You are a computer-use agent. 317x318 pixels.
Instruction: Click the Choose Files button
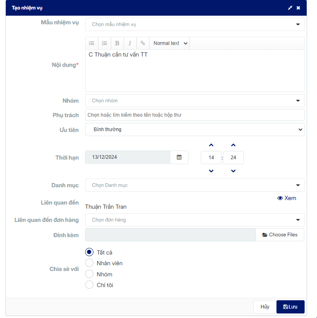[280, 235]
